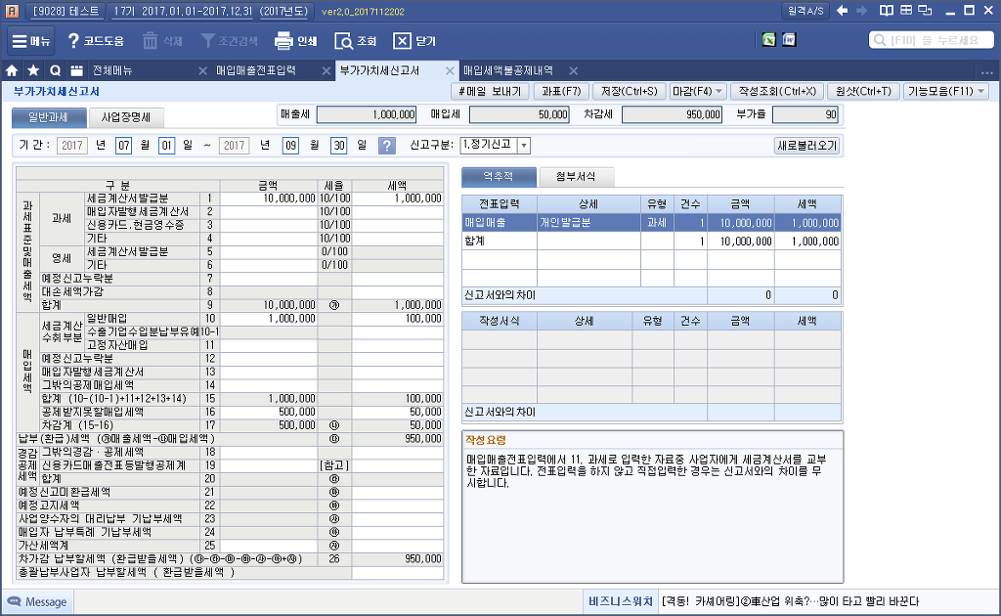Go to the home icon in tab bar
Screen dimensions: 1001x616
(x=12, y=71)
